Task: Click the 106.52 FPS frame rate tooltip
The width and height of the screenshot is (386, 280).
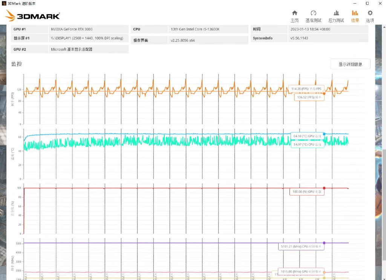Action: [309, 97]
